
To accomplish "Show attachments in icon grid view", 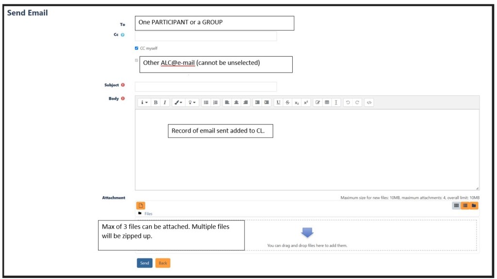I will [x=456, y=205].
